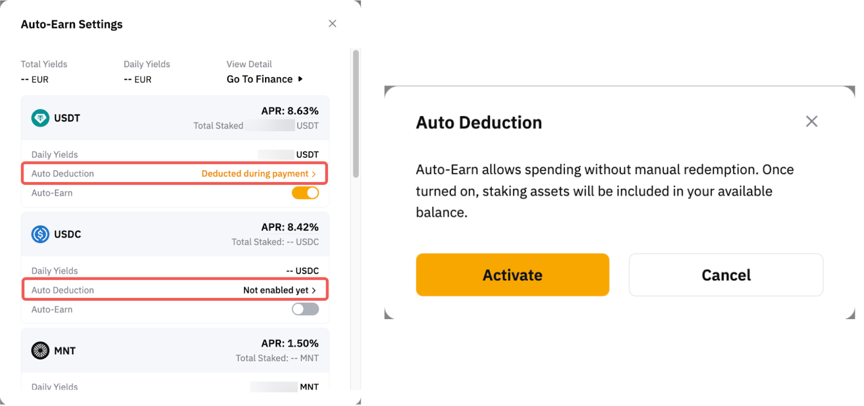Click the MNT coin icon
The image size is (864, 406).
click(x=40, y=350)
